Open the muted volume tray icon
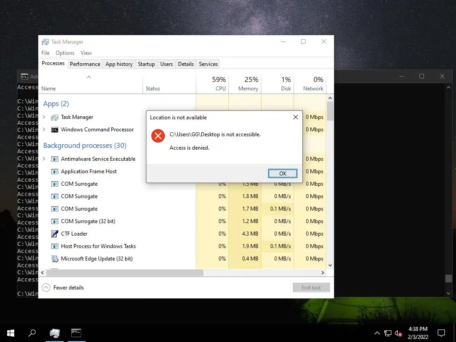Screen dimensions: 456x342 click(x=399, y=333)
